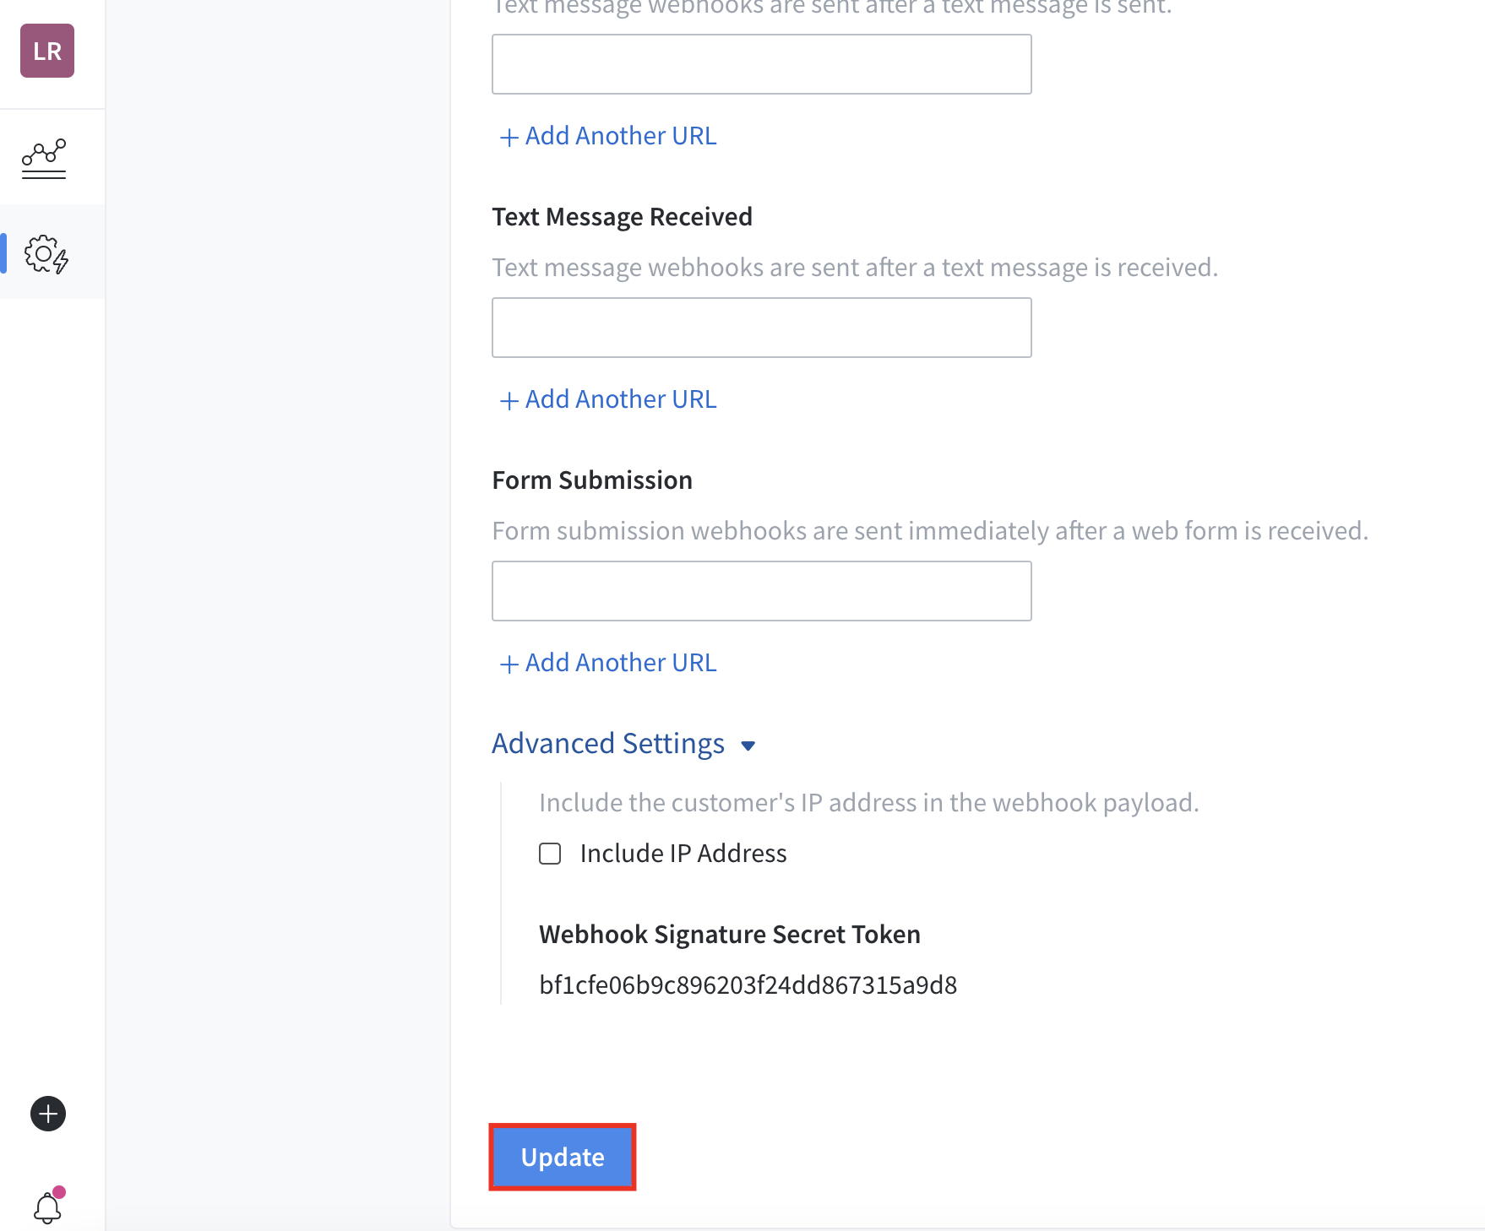Click the Webhook Signature Secret Token heading
The height and width of the screenshot is (1231, 1485).
(729, 935)
